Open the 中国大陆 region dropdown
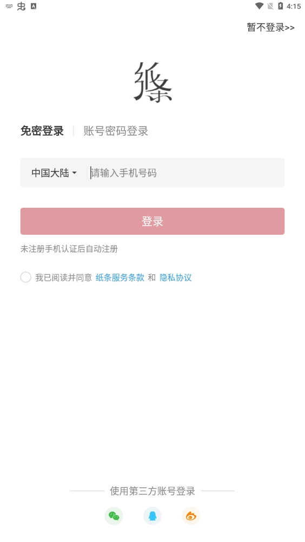The height and width of the screenshot is (542, 305). 54,173
